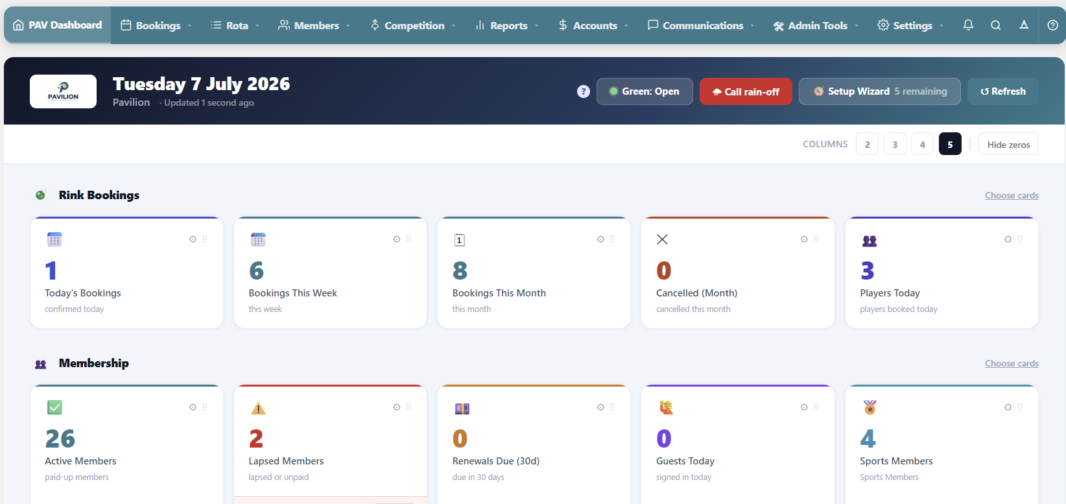Refresh the dashboard
Image resolution: width=1066 pixels, height=504 pixels.
point(1003,91)
